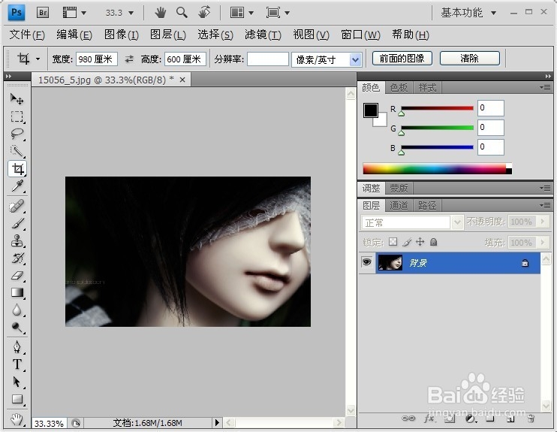Hide the 背景 layer with eye icon
The image size is (557, 432).
pos(366,262)
